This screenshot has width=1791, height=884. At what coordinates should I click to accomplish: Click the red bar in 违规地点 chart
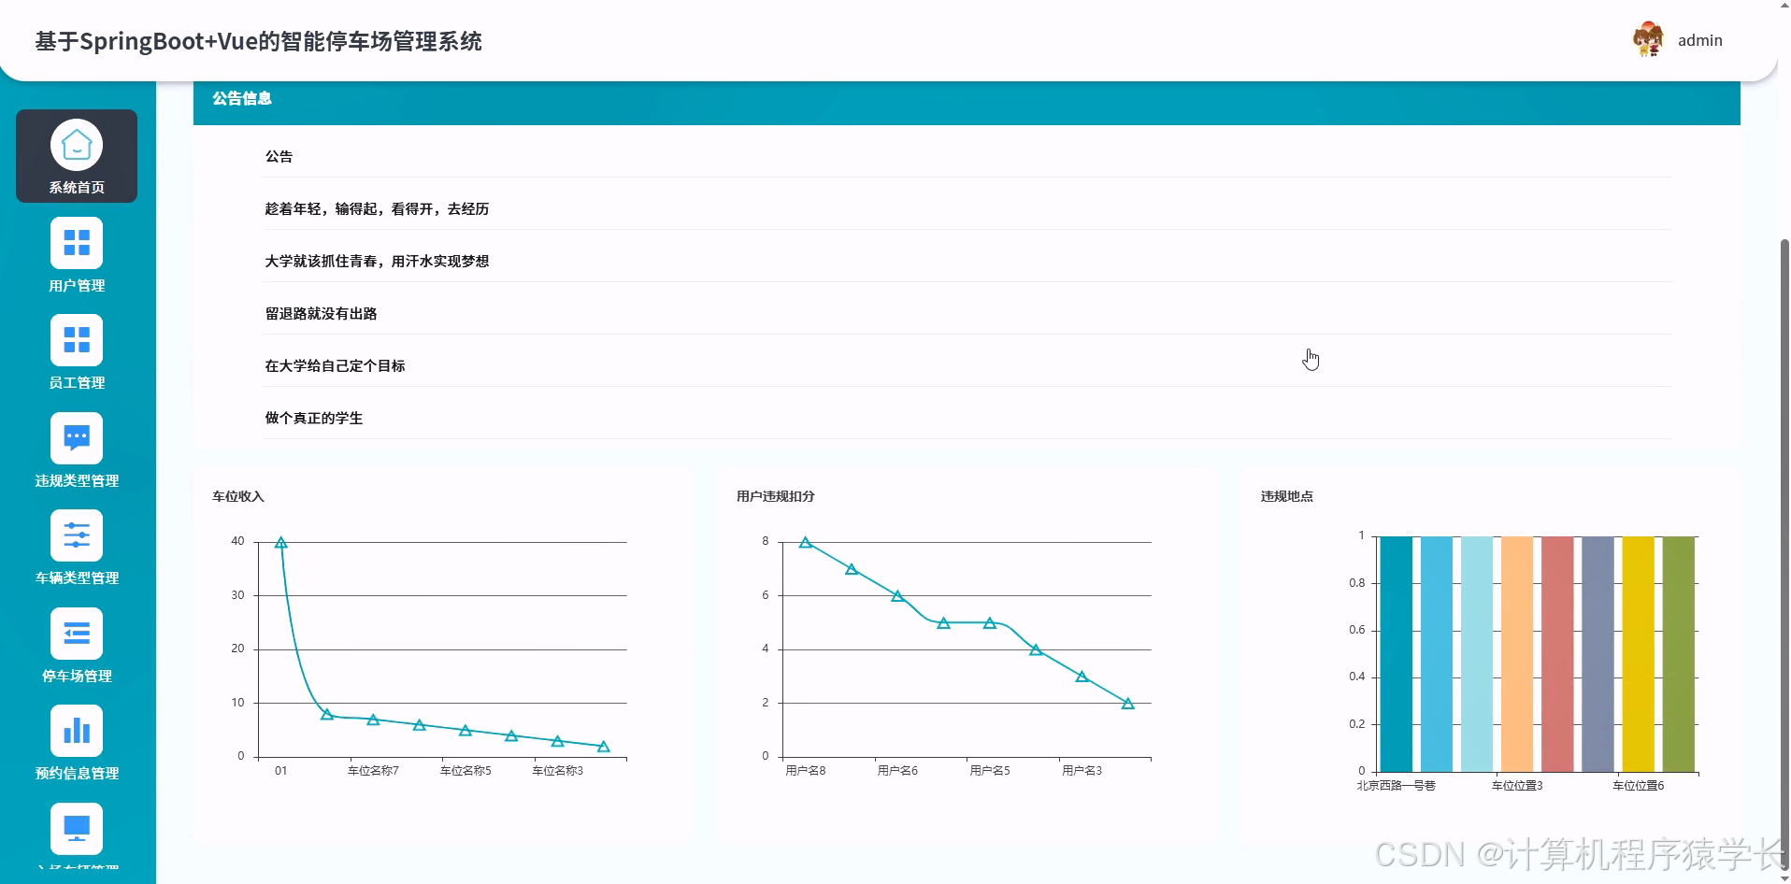click(x=1557, y=654)
